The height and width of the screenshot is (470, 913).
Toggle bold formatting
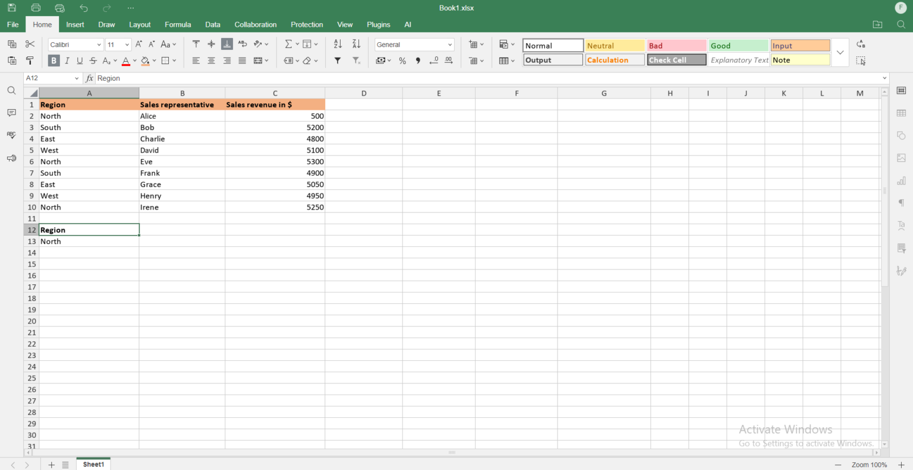click(53, 60)
